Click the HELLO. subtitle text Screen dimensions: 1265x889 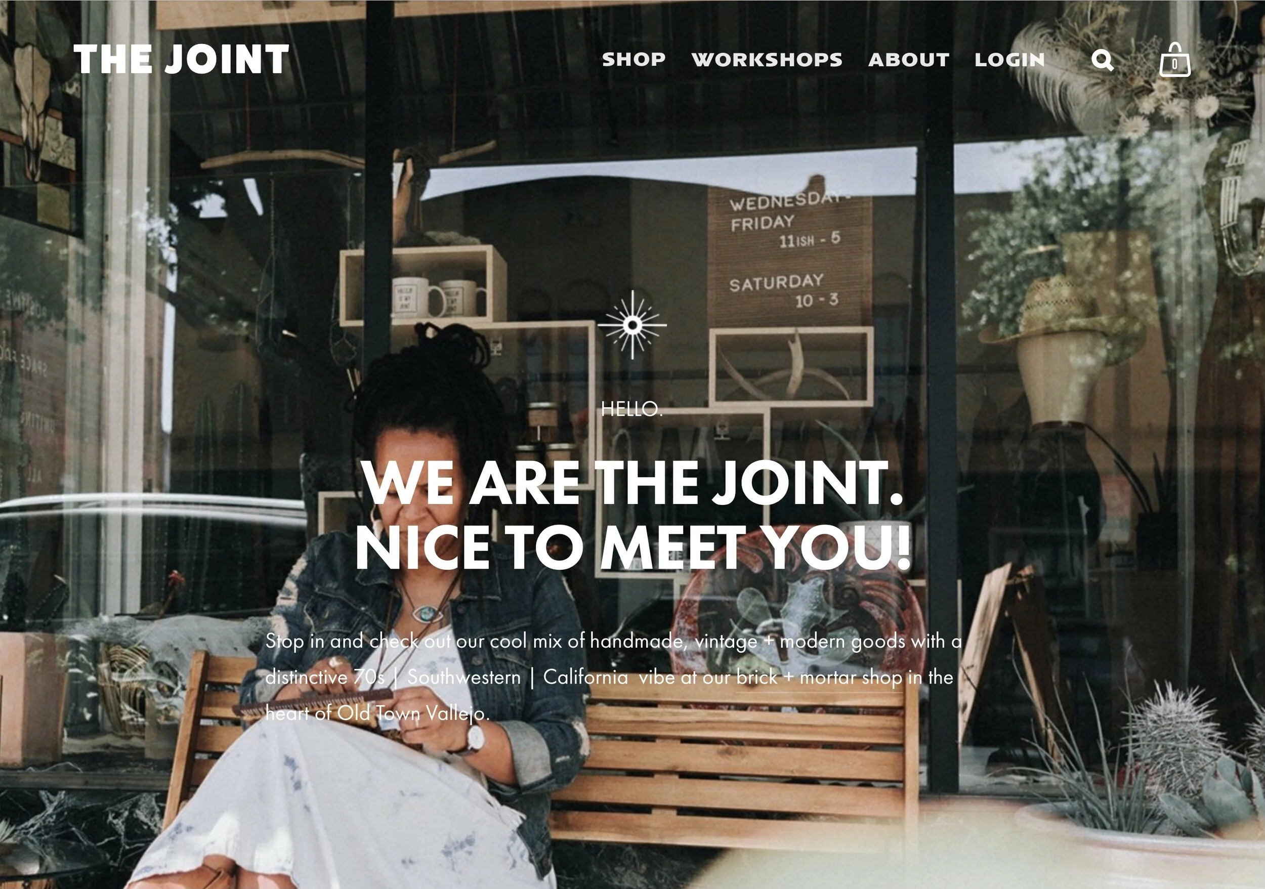point(632,409)
